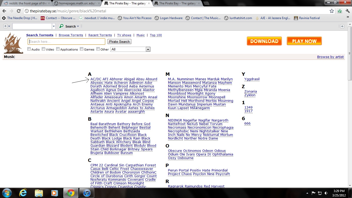Viewport: 352px width, 198px height.
Task: Click the uTorrent extension icon
Action: click(340, 11)
